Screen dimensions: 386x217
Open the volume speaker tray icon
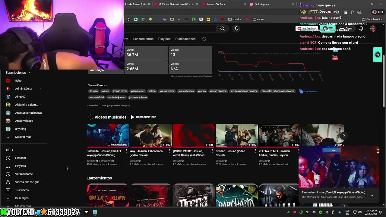click(x=360, y=212)
